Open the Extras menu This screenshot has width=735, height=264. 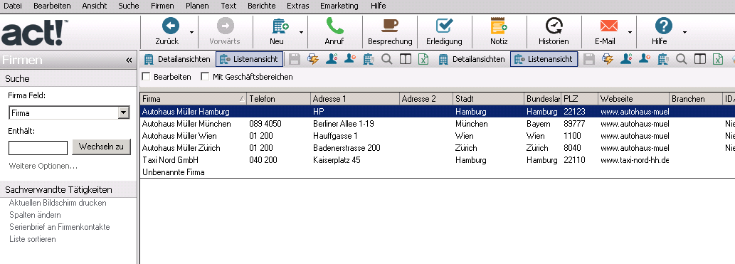point(298,6)
